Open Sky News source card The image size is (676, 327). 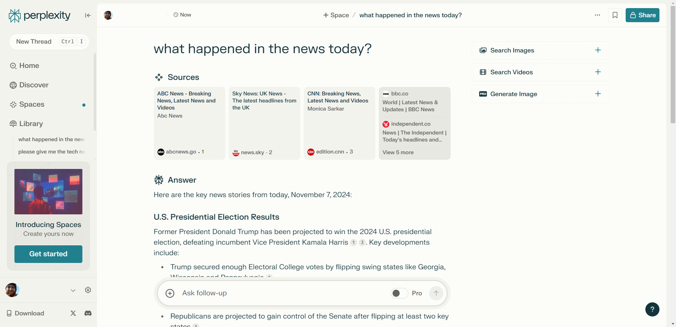pos(264,123)
